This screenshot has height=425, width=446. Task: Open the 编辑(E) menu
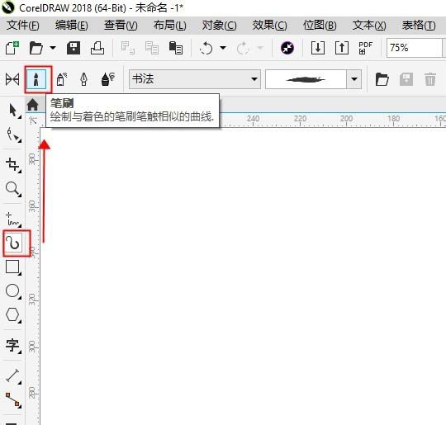click(x=71, y=26)
